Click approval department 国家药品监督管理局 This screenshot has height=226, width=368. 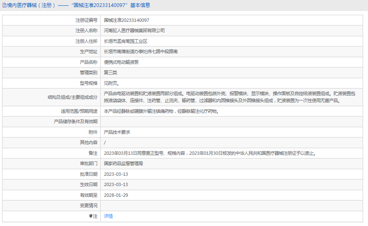(x=123, y=163)
